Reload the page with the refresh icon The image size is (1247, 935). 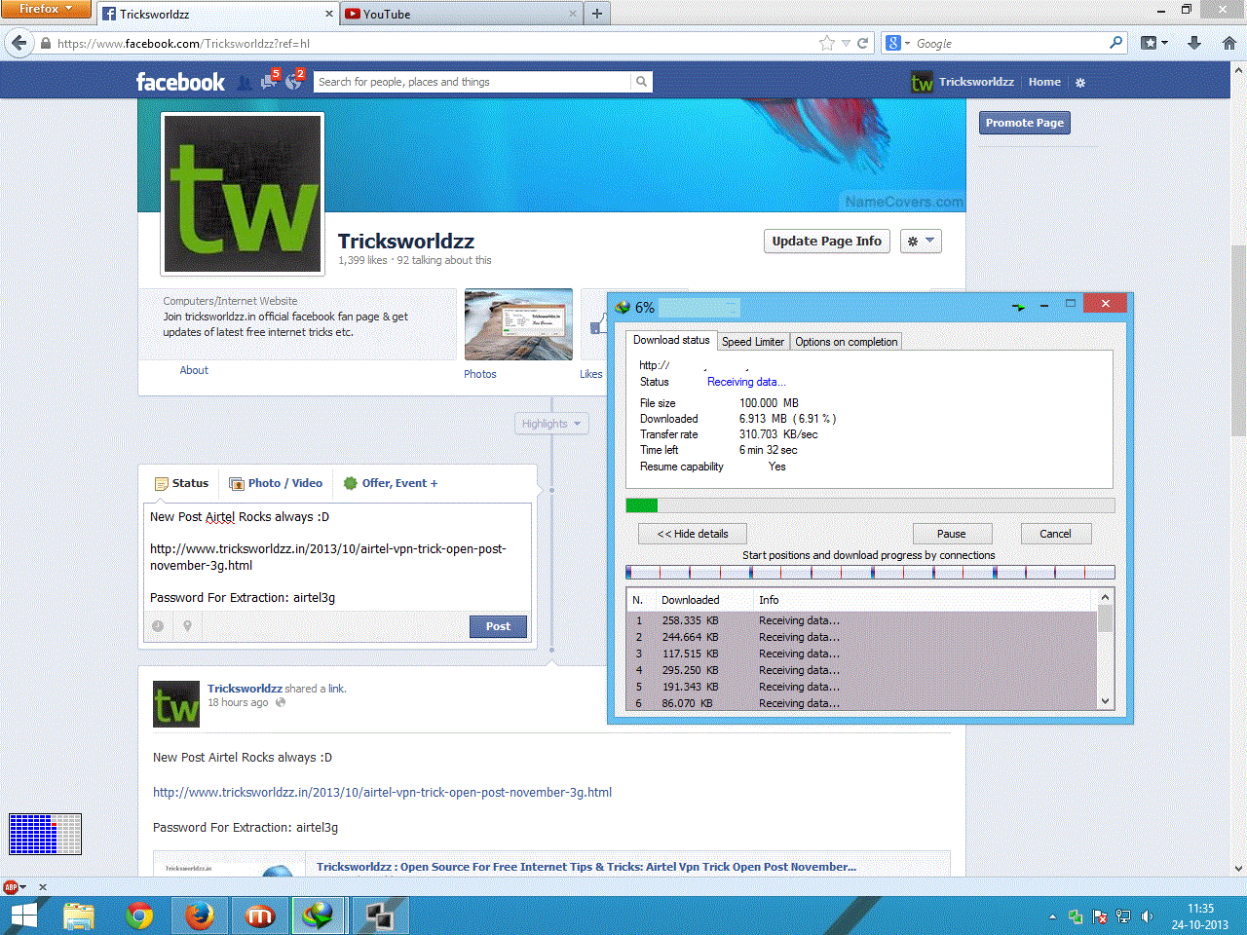[862, 43]
